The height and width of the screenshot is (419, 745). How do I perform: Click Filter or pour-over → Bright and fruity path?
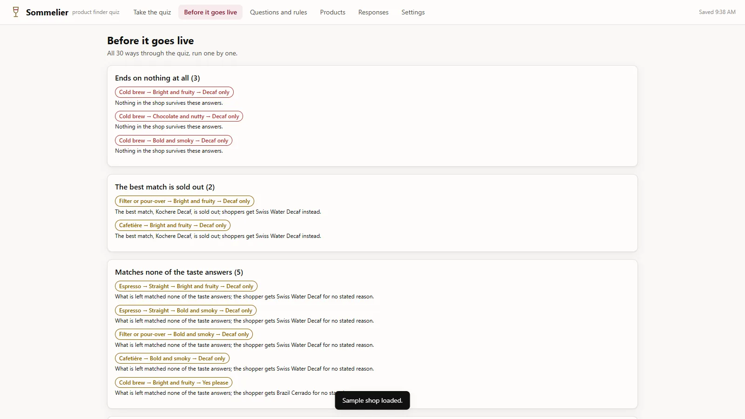[184, 201]
